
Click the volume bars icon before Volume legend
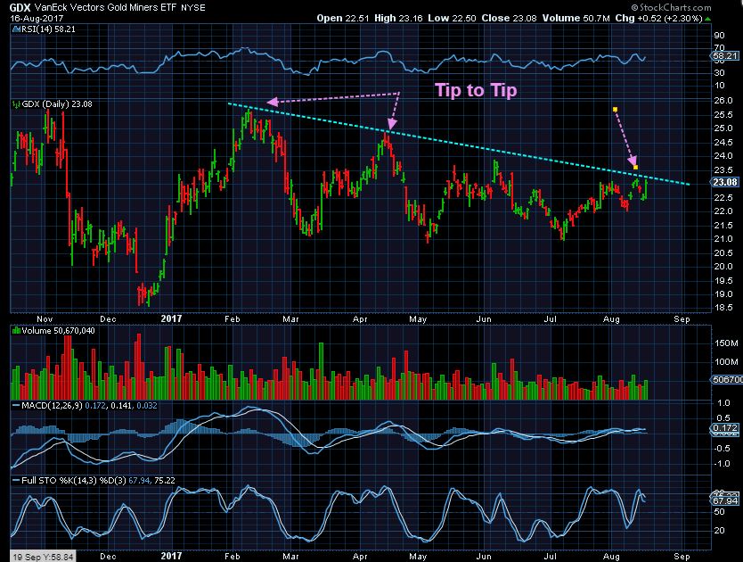click(x=16, y=330)
